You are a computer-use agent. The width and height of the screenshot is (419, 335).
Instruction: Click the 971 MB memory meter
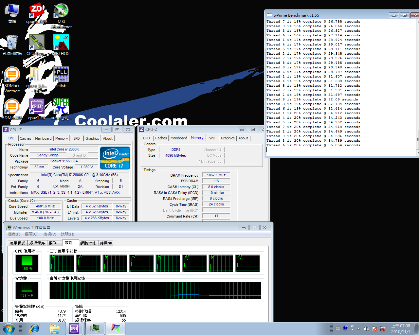click(27, 290)
